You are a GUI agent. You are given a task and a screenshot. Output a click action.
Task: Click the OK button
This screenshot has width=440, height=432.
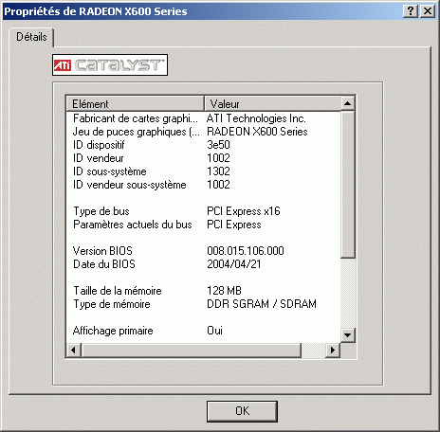pyautogui.click(x=242, y=411)
